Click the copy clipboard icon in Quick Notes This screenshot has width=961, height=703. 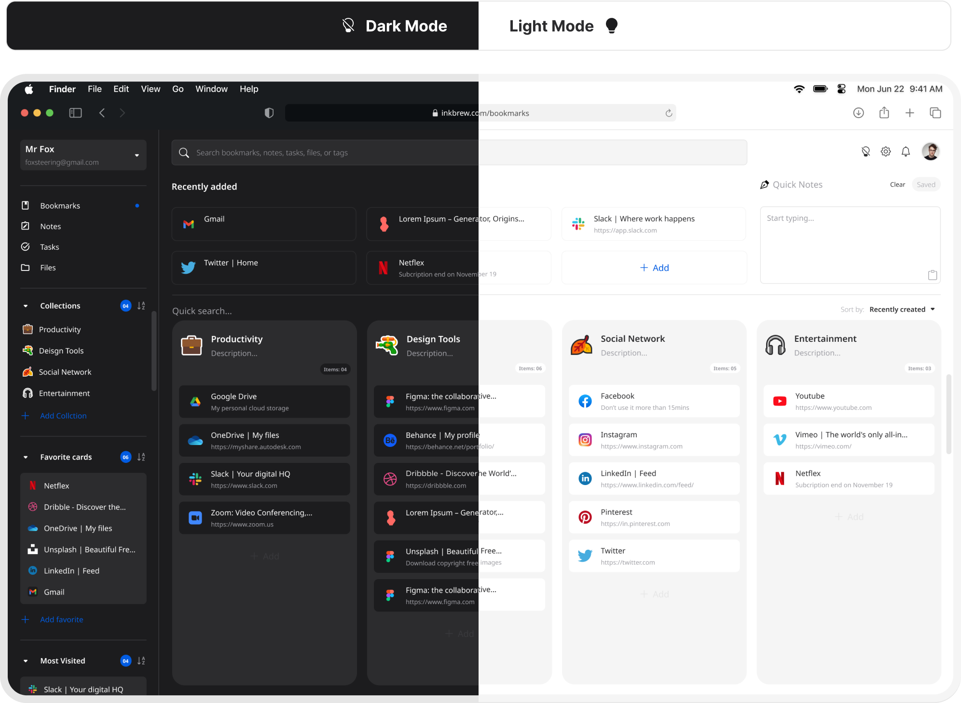pyautogui.click(x=933, y=275)
